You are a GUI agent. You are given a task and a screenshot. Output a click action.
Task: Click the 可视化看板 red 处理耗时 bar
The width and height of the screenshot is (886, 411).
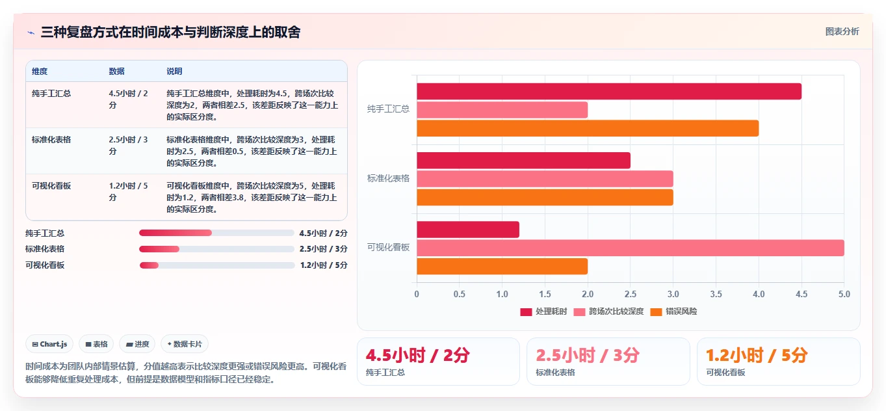(x=468, y=230)
